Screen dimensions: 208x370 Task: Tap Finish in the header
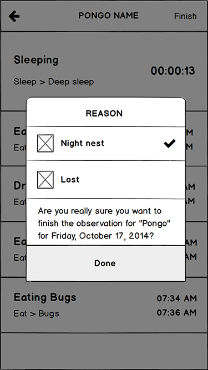(185, 16)
